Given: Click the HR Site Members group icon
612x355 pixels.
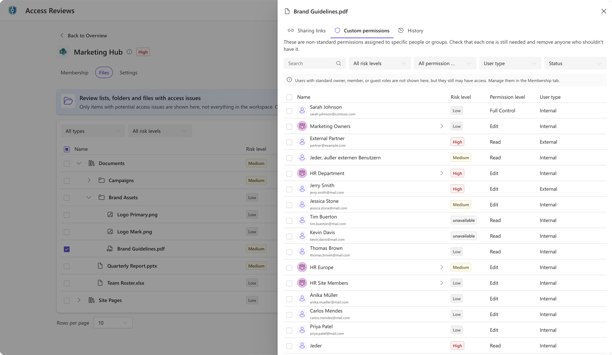Looking at the screenshot, I should pyautogui.click(x=302, y=283).
